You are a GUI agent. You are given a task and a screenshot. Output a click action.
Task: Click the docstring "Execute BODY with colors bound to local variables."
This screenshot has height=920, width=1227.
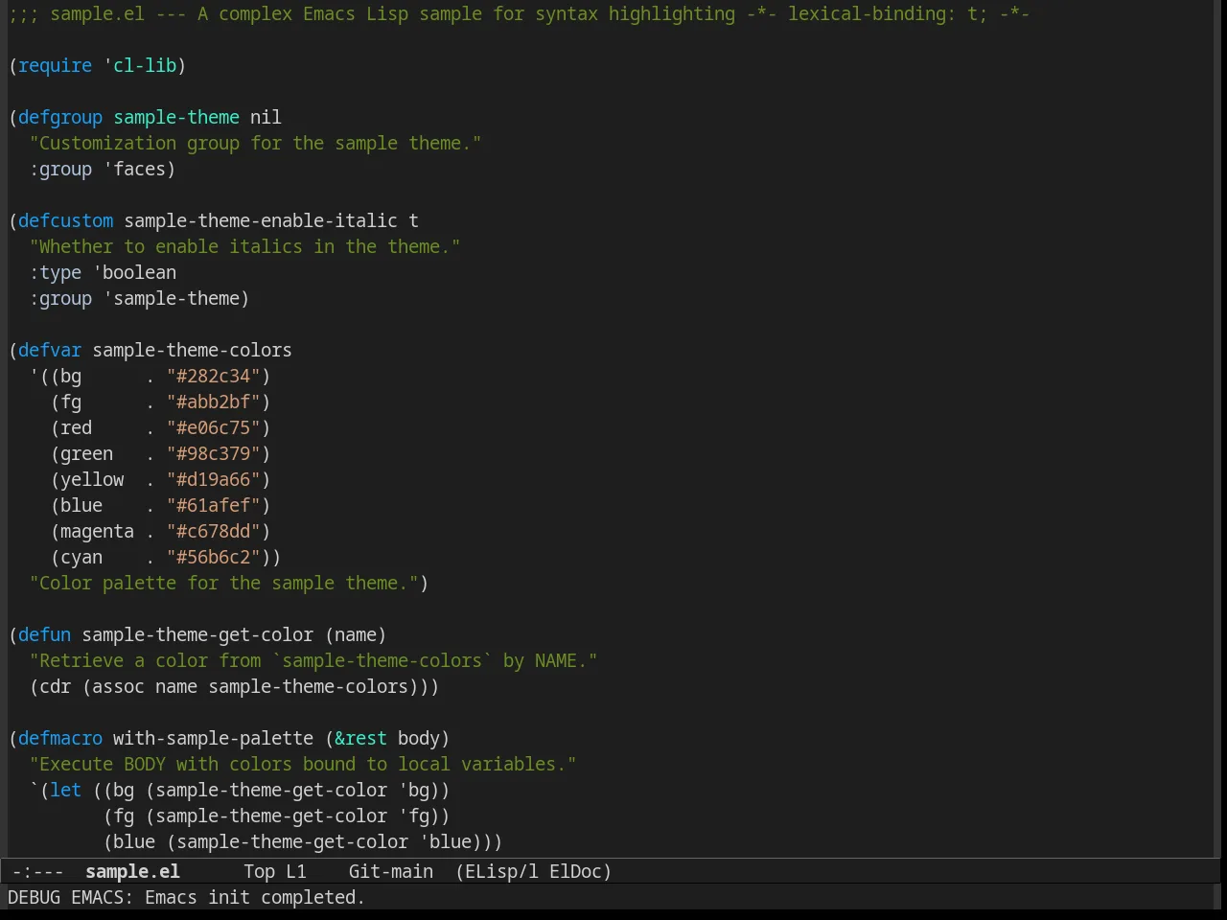pos(303,764)
